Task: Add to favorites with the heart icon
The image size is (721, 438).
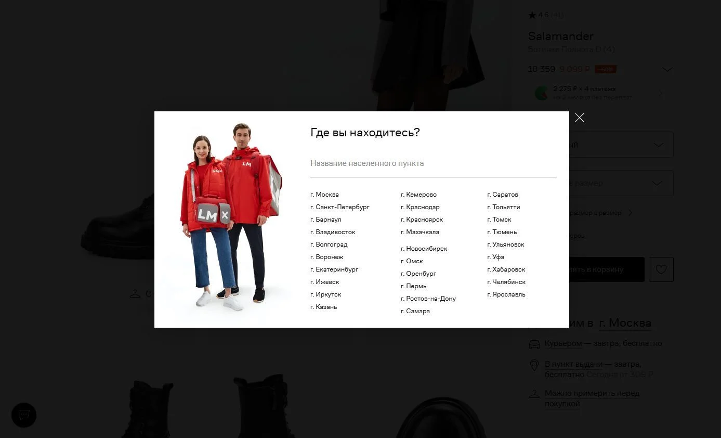Action: pos(661,269)
